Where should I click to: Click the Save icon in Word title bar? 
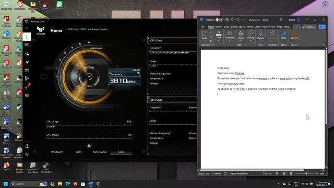point(227,20)
